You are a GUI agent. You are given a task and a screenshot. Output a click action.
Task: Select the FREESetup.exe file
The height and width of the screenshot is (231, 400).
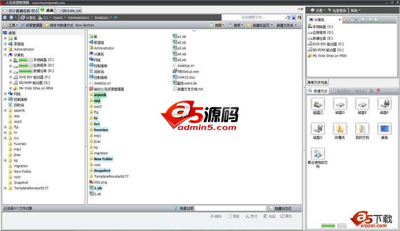click(186, 71)
